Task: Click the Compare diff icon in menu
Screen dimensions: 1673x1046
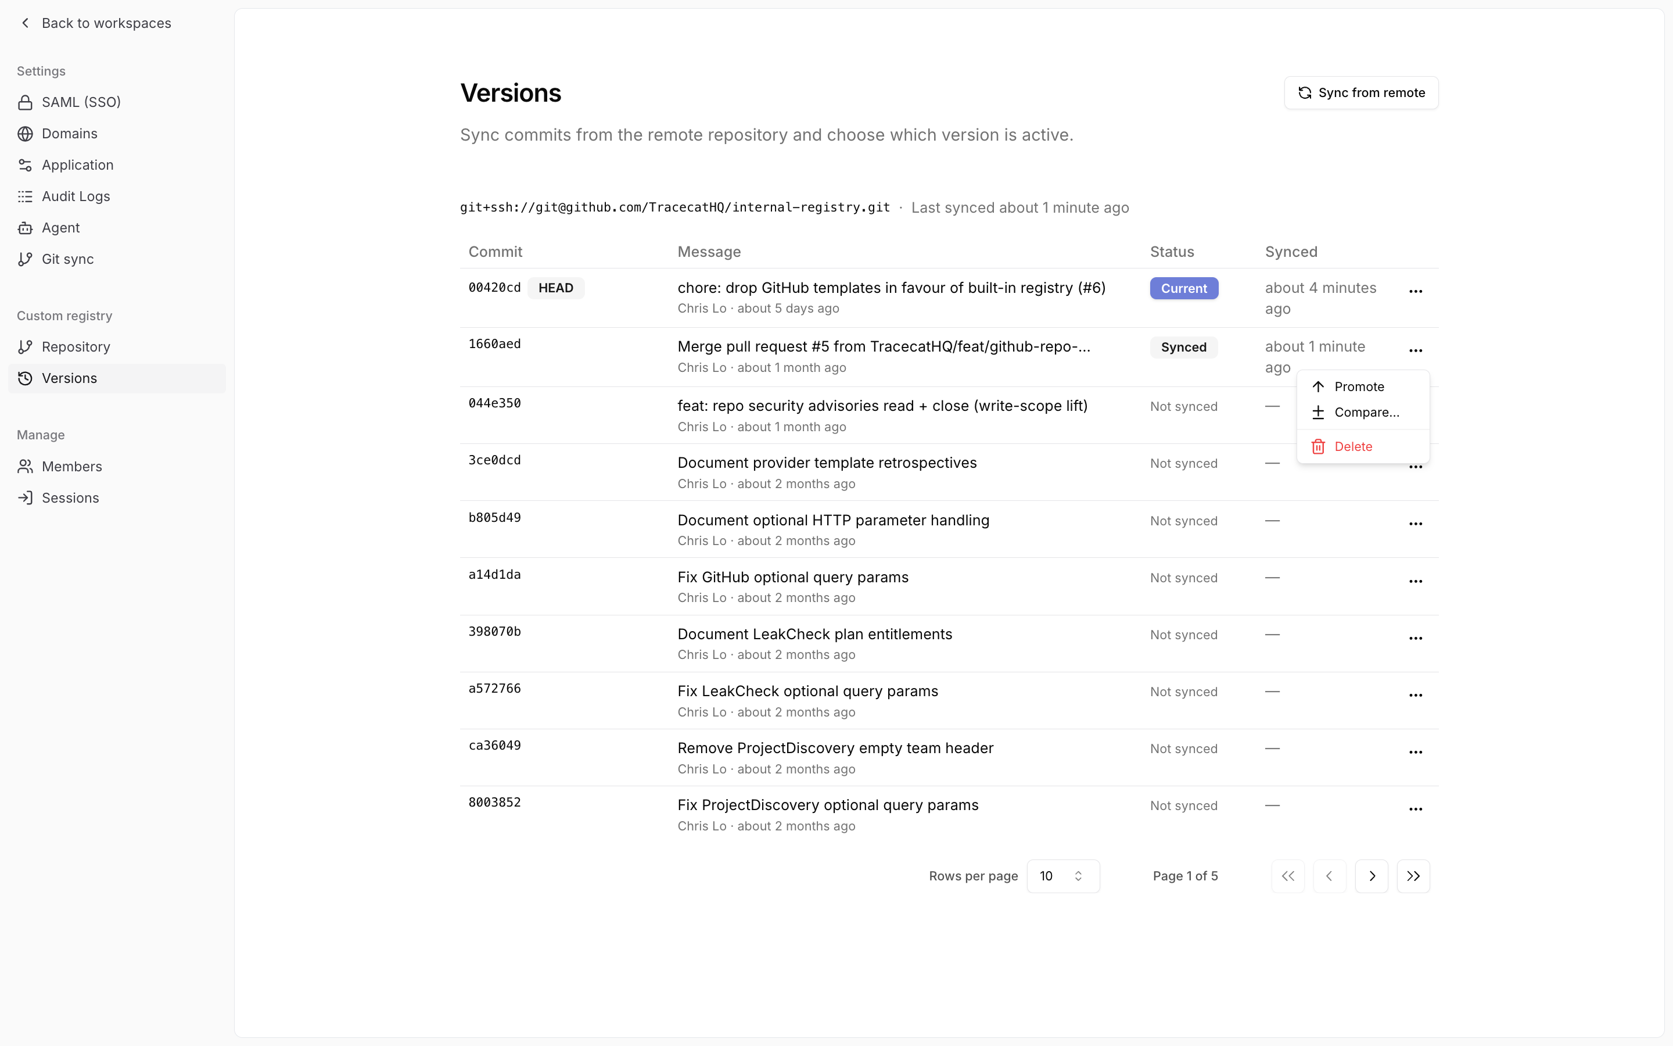Action: (x=1318, y=413)
